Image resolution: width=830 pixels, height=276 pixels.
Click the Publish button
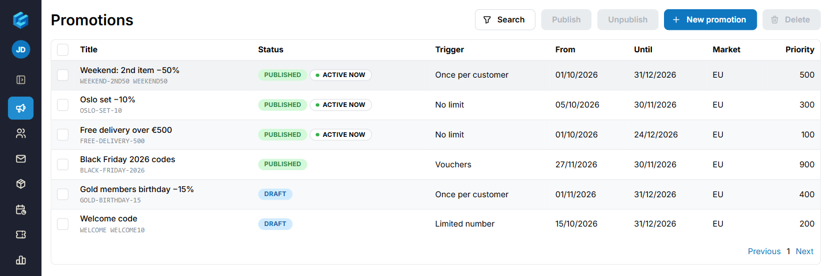(x=566, y=20)
